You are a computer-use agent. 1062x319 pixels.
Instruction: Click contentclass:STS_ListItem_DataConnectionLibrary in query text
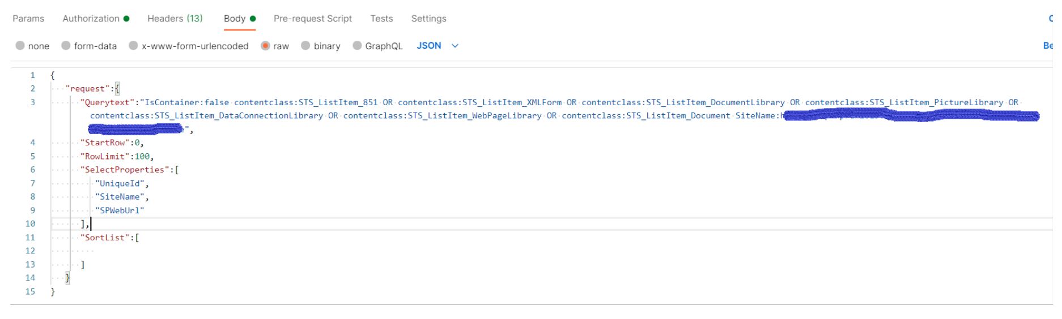click(207, 116)
